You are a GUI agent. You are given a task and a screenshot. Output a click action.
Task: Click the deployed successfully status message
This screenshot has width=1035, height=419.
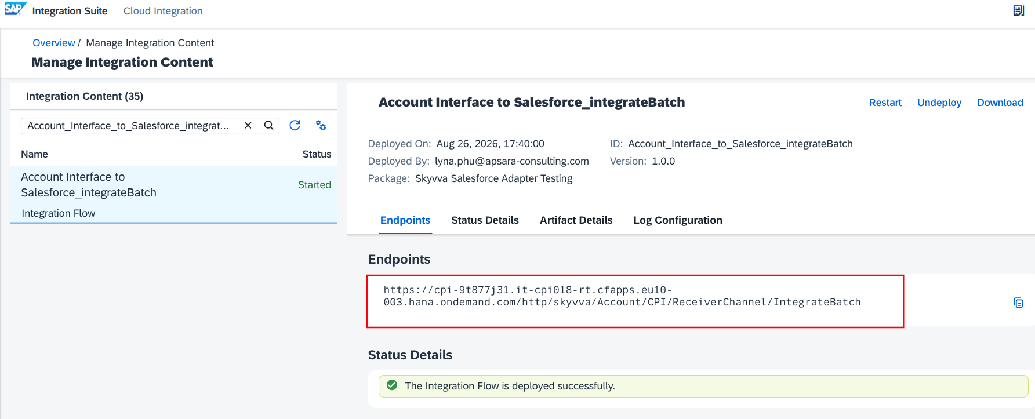(510, 386)
